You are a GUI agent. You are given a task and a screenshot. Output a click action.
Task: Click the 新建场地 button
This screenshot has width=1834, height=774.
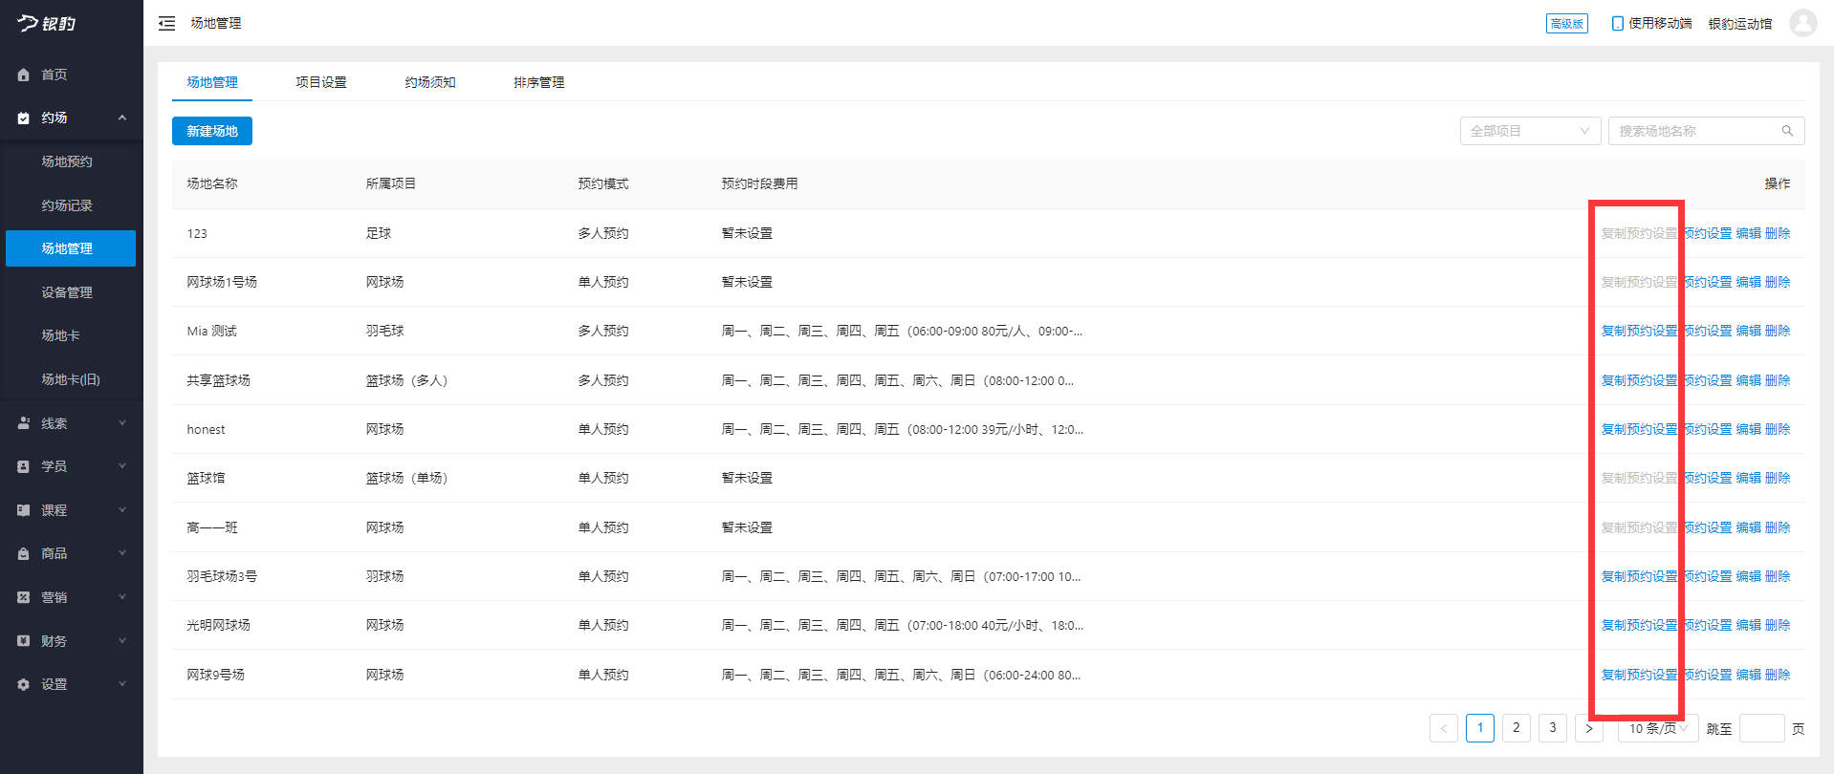[211, 131]
